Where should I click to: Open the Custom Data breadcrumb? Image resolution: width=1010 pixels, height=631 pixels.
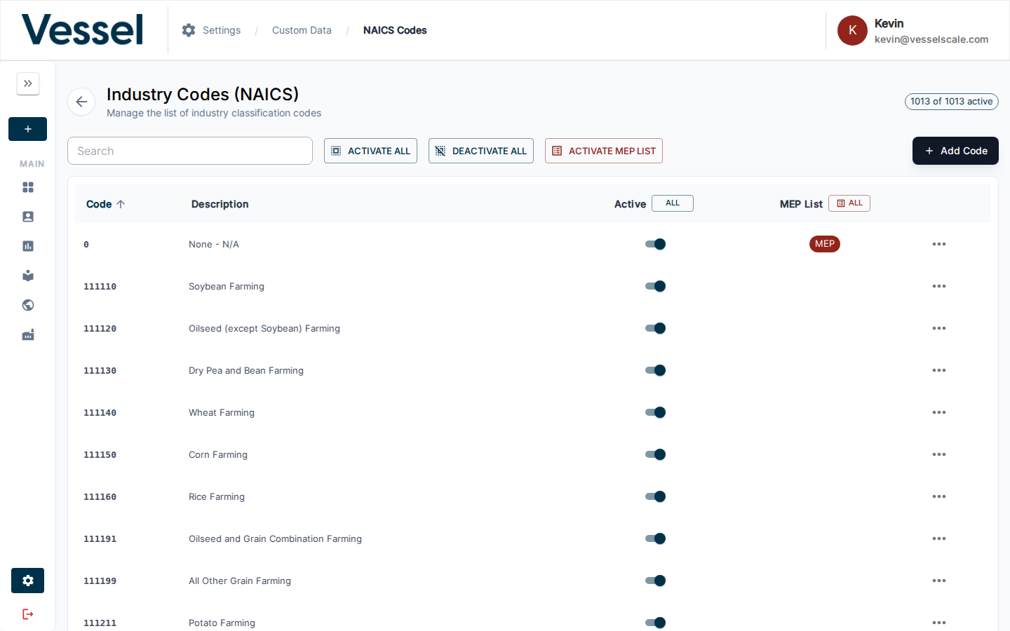(x=302, y=30)
